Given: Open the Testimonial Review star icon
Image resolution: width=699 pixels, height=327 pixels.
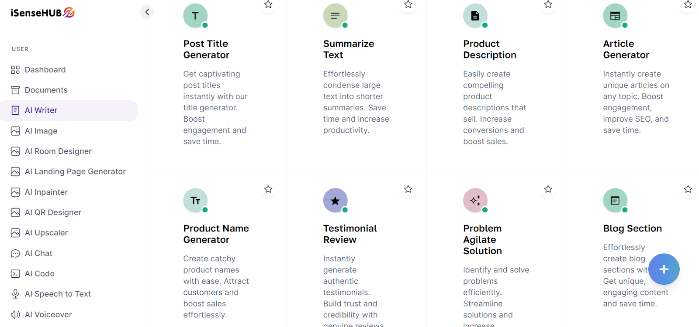Looking at the screenshot, I should coord(336,201).
